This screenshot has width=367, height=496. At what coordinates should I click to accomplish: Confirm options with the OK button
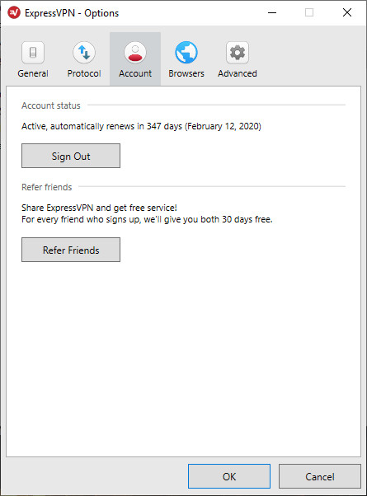[x=229, y=476]
